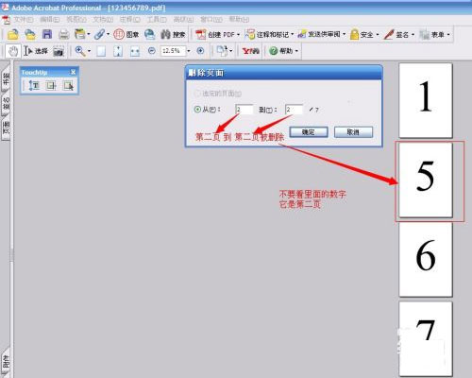Click the 创建 PDF toolbar button
This screenshot has width=472, height=378.
214,34
